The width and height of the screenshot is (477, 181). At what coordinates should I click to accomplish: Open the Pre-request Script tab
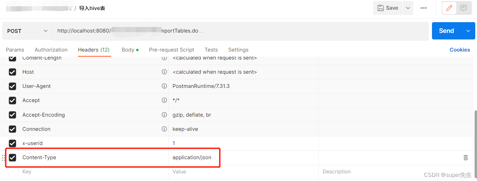[171, 50]
